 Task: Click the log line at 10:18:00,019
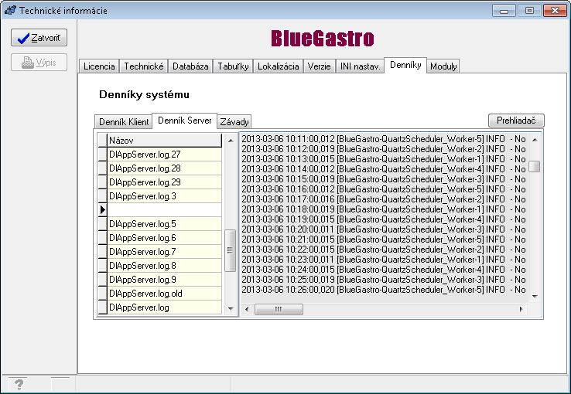(x=384, y=209)
